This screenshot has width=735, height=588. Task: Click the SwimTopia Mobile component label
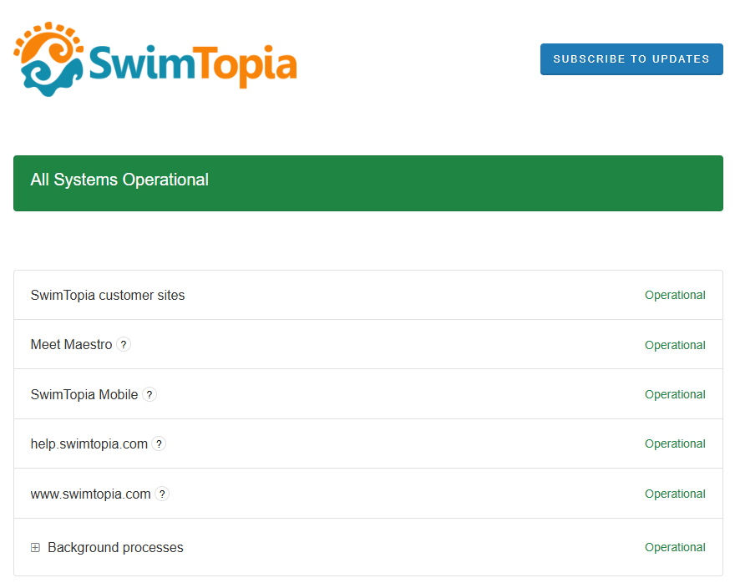[84, 394]
